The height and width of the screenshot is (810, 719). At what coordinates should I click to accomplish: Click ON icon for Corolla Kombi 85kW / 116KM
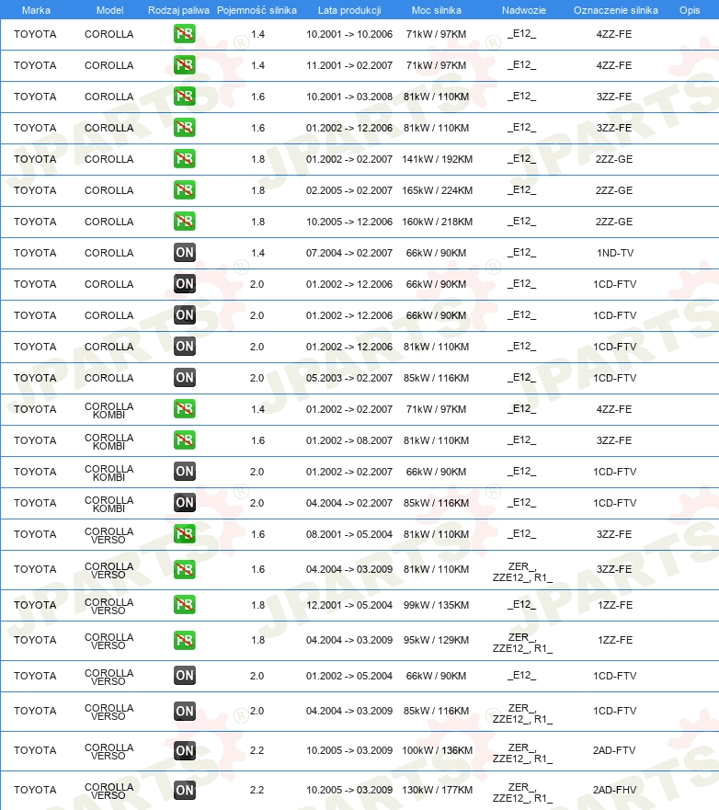pos(185,503)
